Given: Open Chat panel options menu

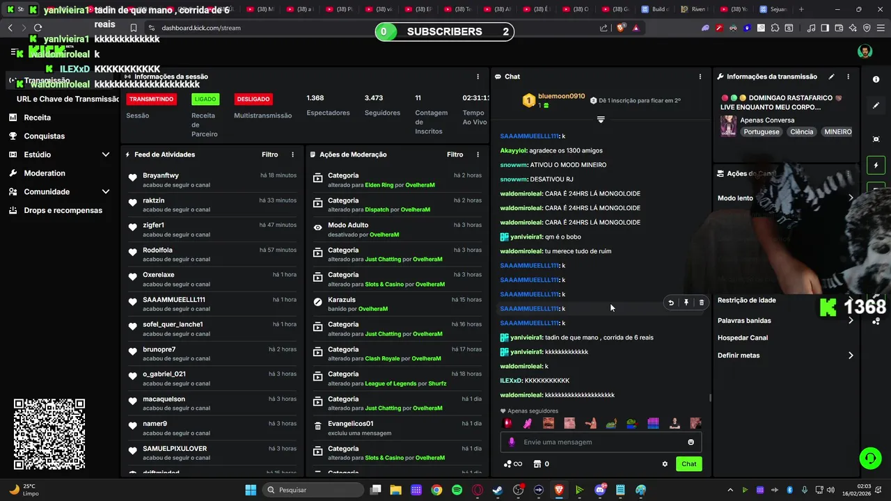Looking at the screenshot, I should [700, 77].
